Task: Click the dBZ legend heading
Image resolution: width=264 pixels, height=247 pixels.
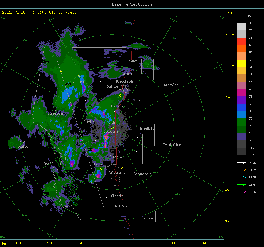Action: [x=249, y=16]
